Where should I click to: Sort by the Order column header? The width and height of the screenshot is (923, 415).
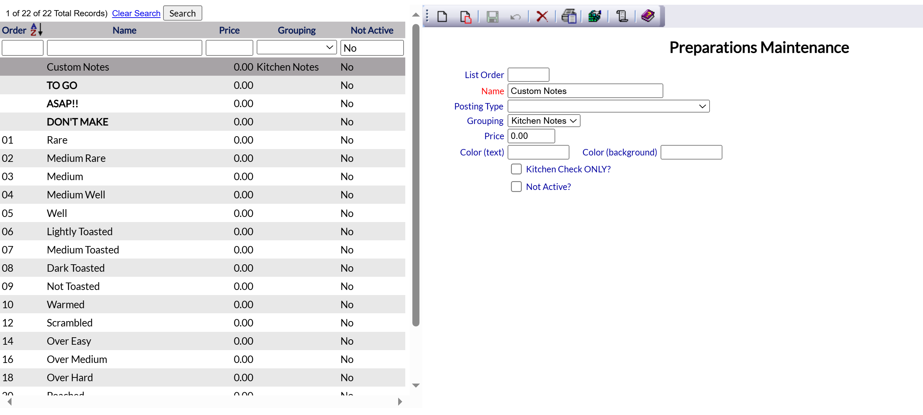point(14,30)
